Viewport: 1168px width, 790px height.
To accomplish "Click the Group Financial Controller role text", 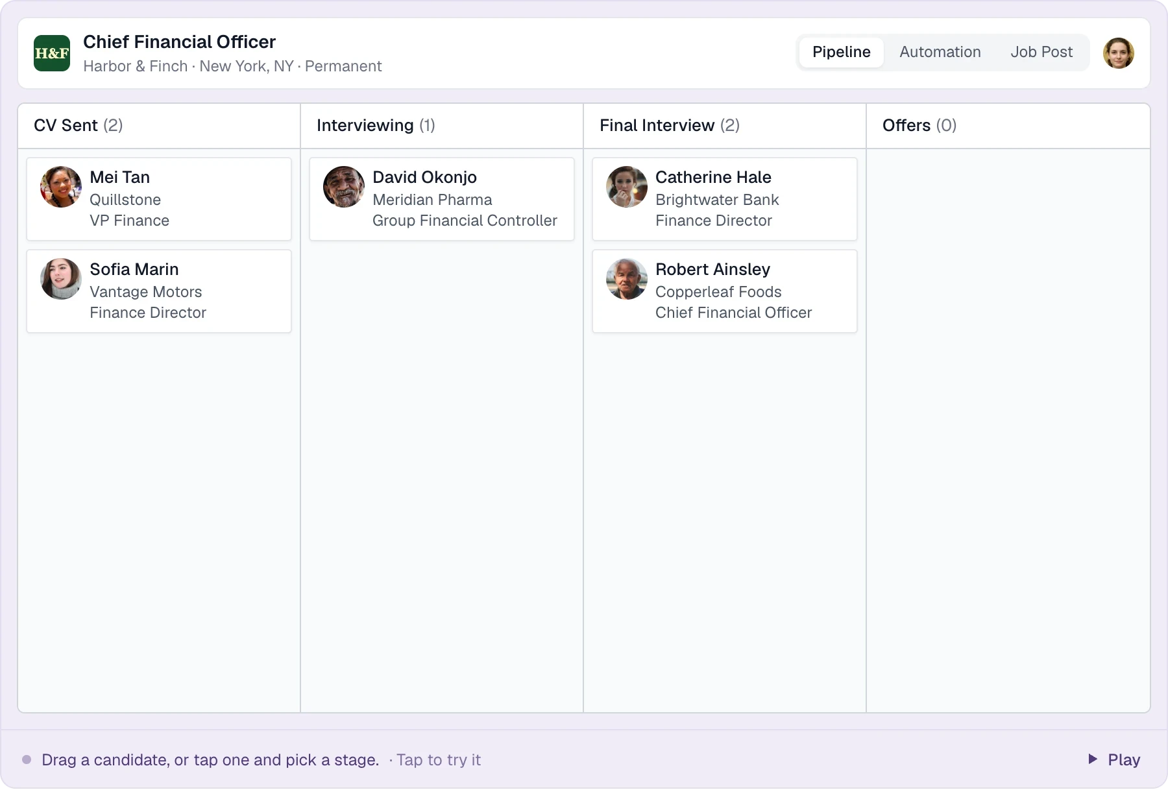I will [x=465, y=221].
